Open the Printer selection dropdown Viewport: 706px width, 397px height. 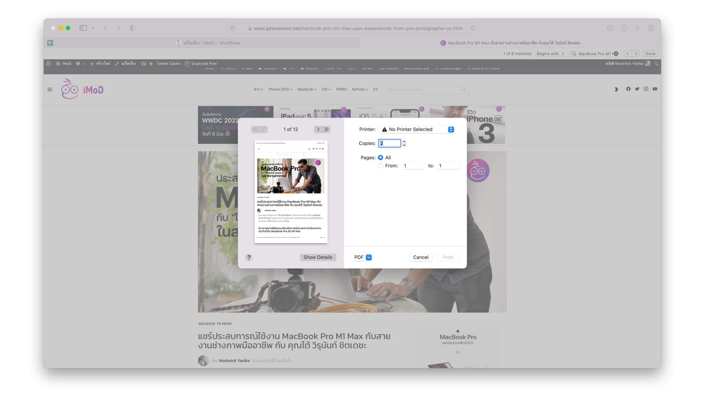coord(417,129)
